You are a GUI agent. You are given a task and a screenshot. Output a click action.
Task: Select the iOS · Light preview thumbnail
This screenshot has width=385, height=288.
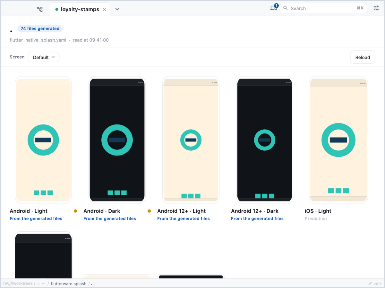coord(338,140)
